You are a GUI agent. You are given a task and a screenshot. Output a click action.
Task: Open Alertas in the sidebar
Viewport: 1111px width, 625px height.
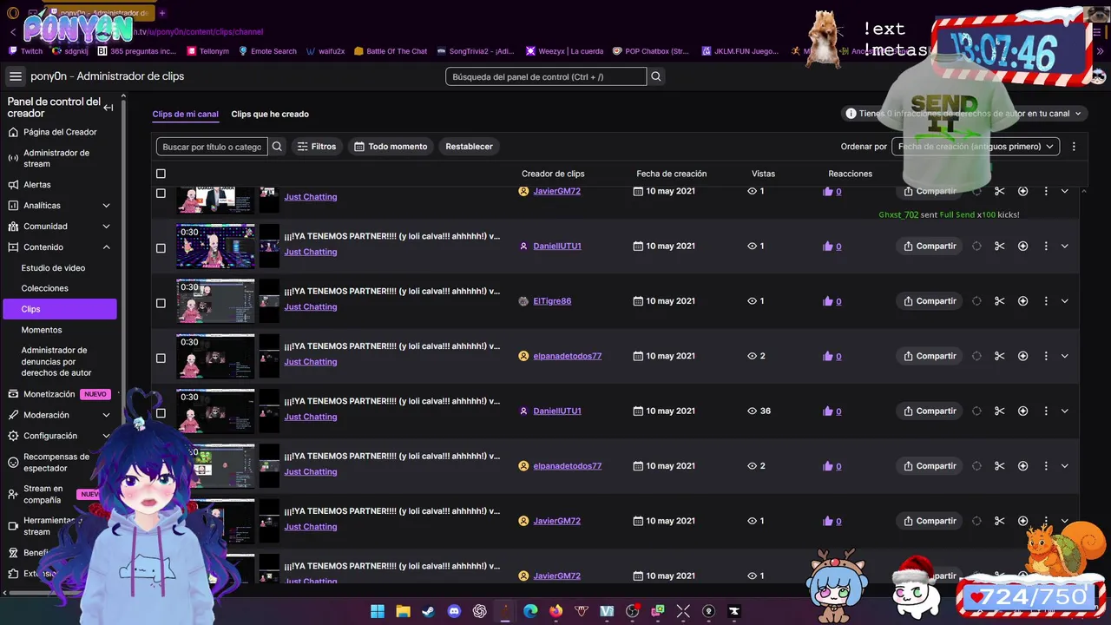click(x=37, y=185)
